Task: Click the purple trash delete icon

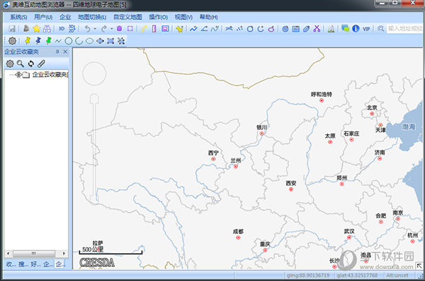Action: point(119,28)
